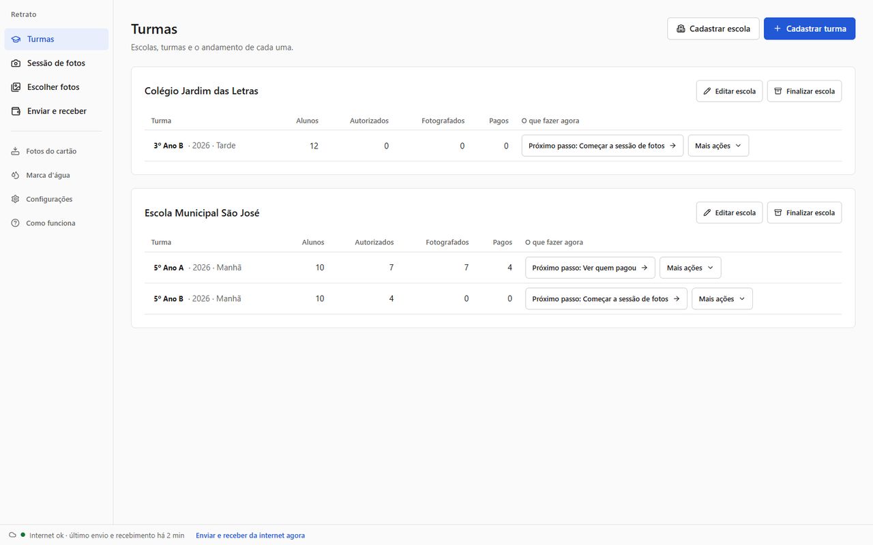This screenshot has height=545, width=873.
Task: Start photo session for 3º Ano B
Action: (x=602, y=146)
